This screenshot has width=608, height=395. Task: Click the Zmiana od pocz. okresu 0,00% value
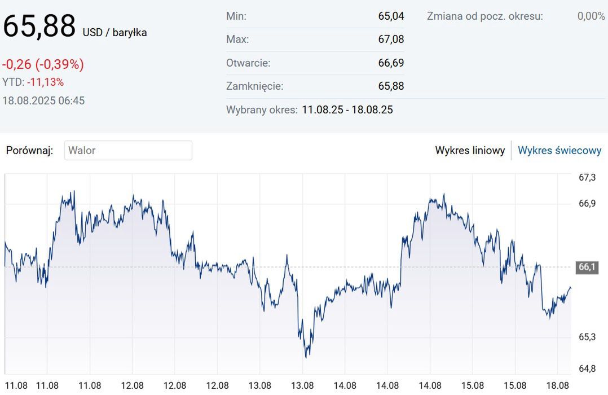[x=591, y=16]
